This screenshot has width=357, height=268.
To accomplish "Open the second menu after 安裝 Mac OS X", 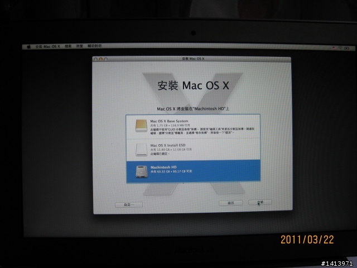I will [x=68, y=46].
